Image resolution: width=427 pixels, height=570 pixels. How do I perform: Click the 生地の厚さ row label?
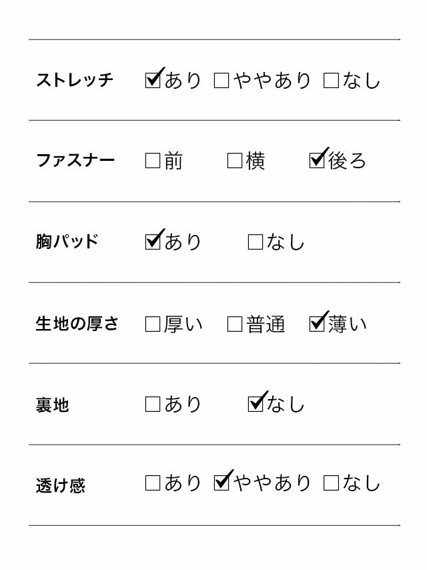(x=77, y=324)
